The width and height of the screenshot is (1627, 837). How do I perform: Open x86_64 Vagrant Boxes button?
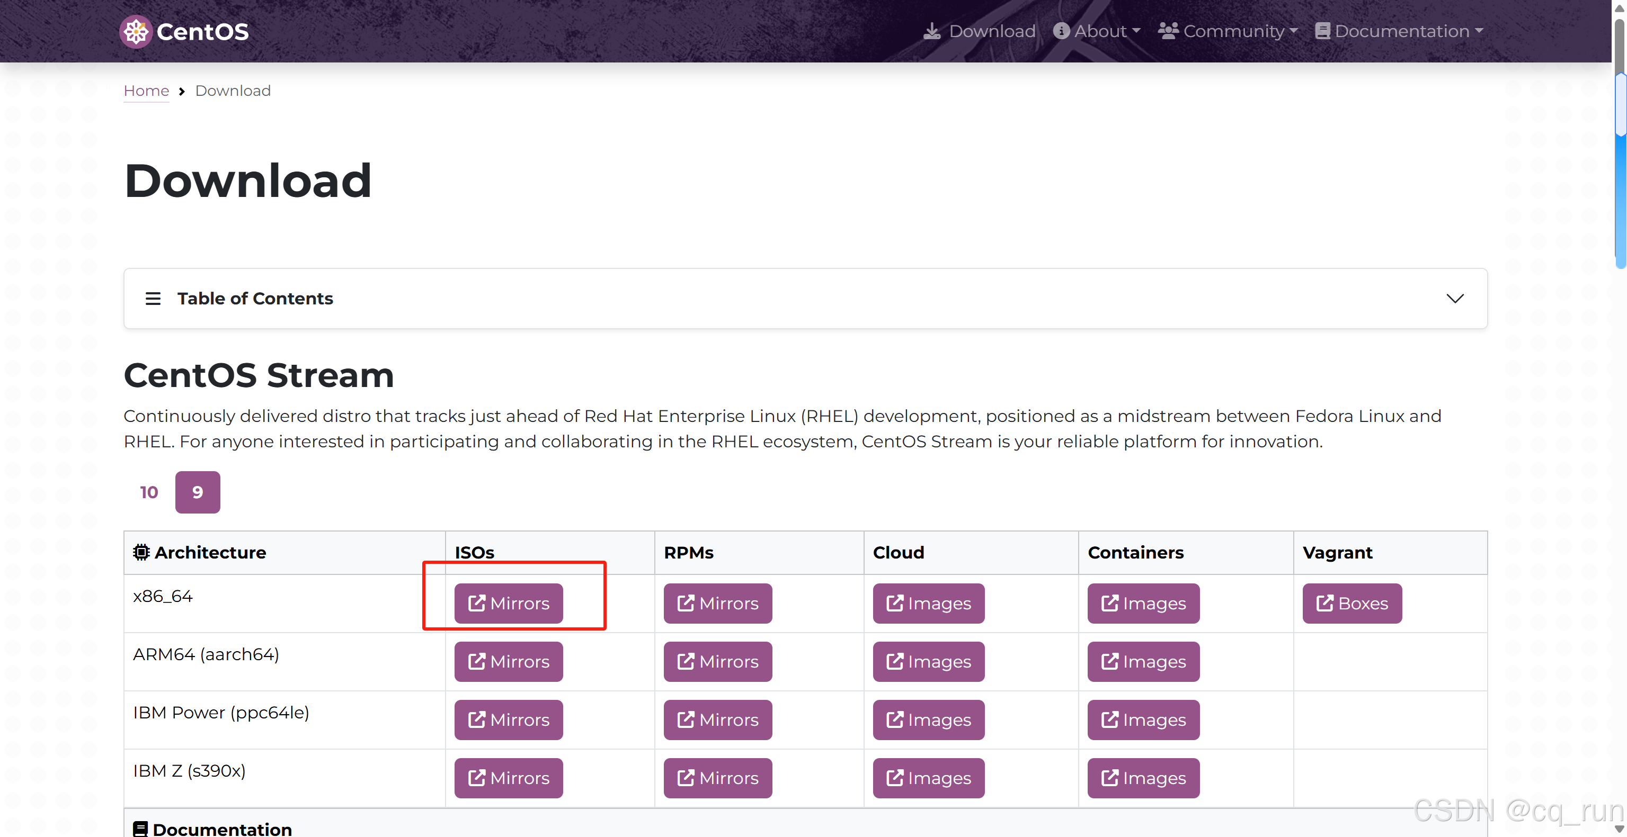point(1352,604)
